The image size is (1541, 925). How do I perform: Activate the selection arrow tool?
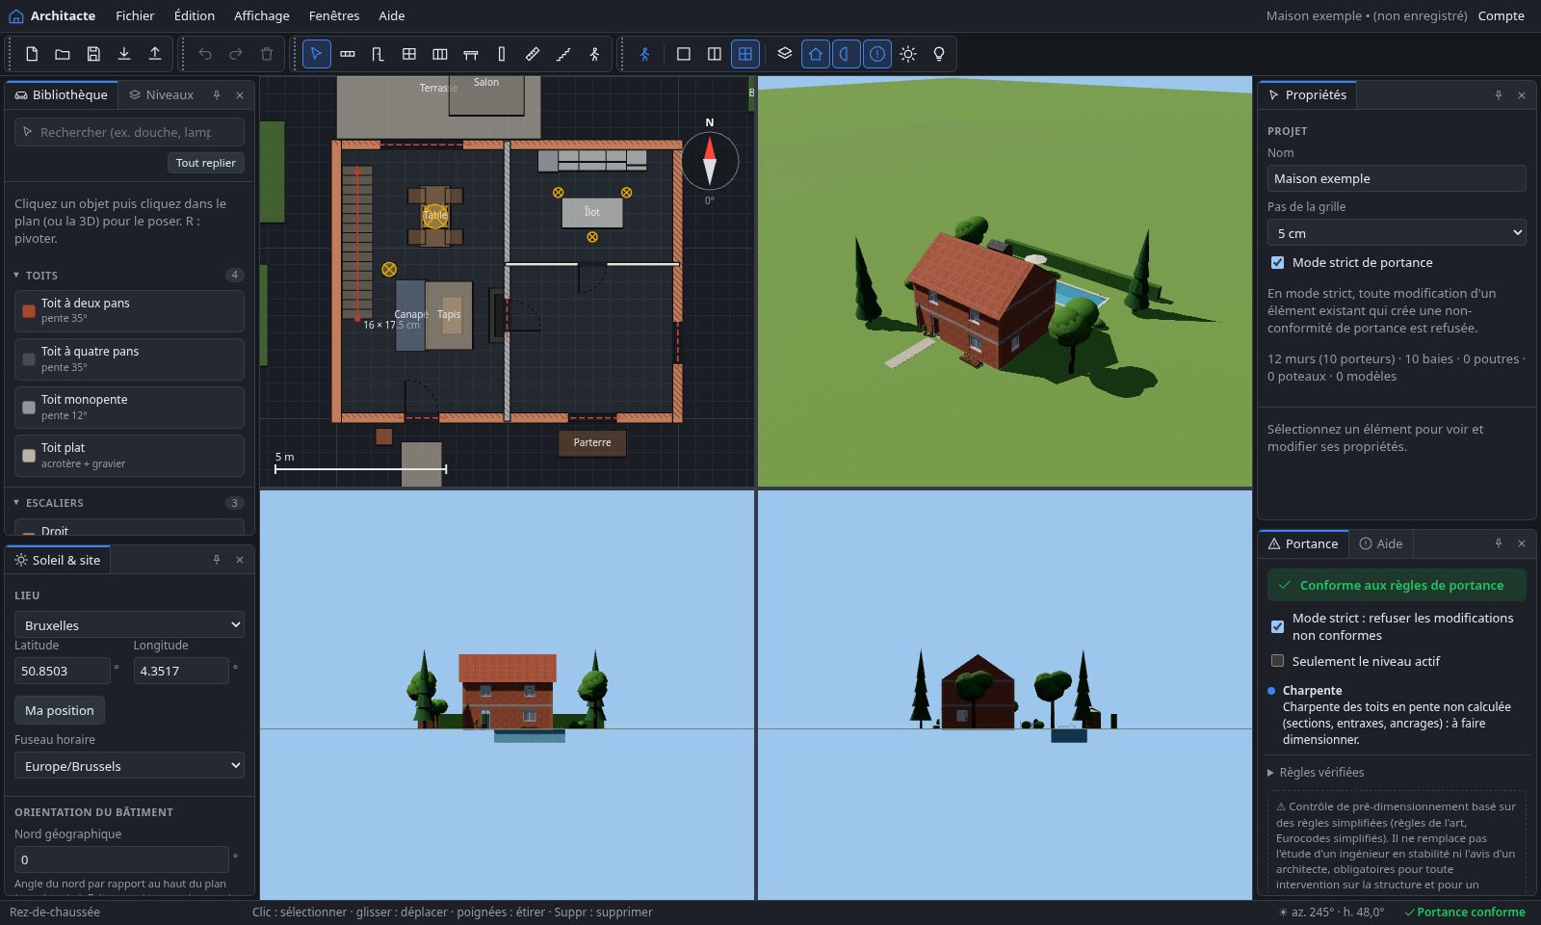[317, 54]
